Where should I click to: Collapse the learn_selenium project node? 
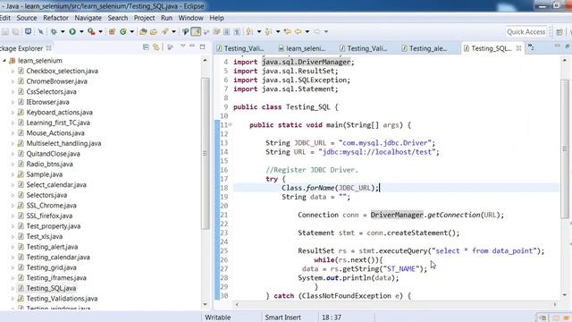tap(4, 61)
